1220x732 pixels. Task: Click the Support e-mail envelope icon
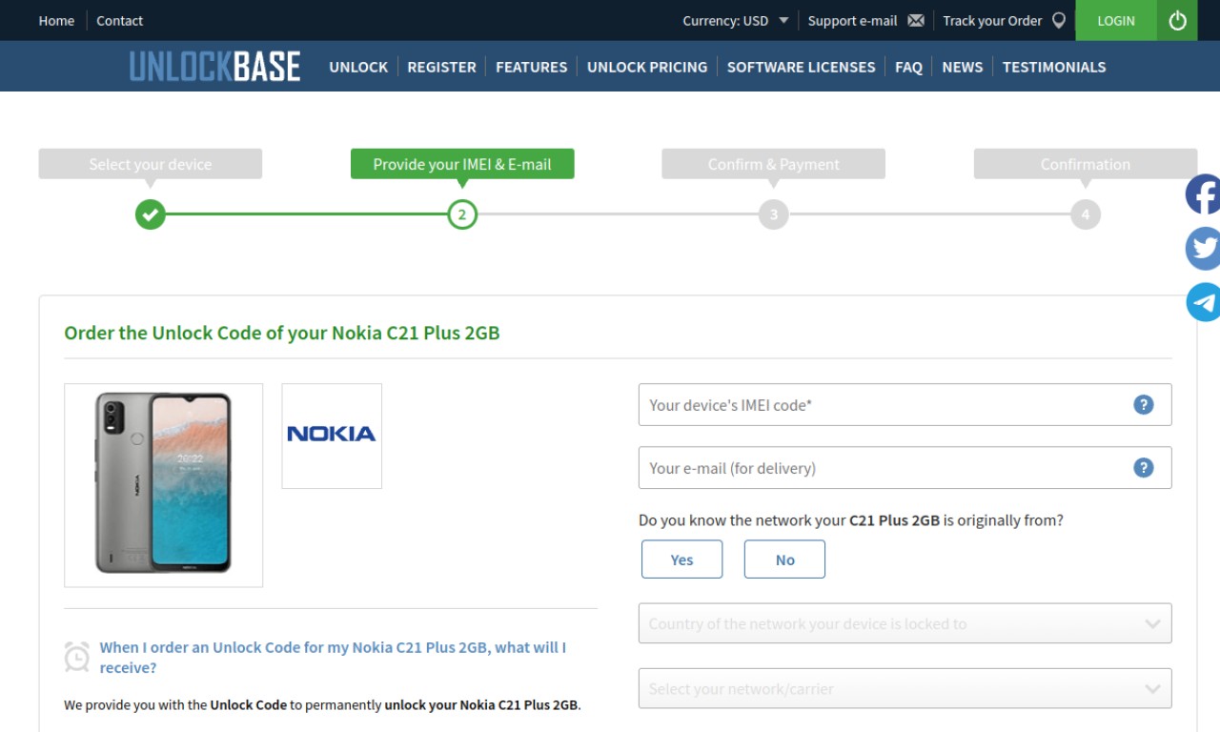click(916, 20)
